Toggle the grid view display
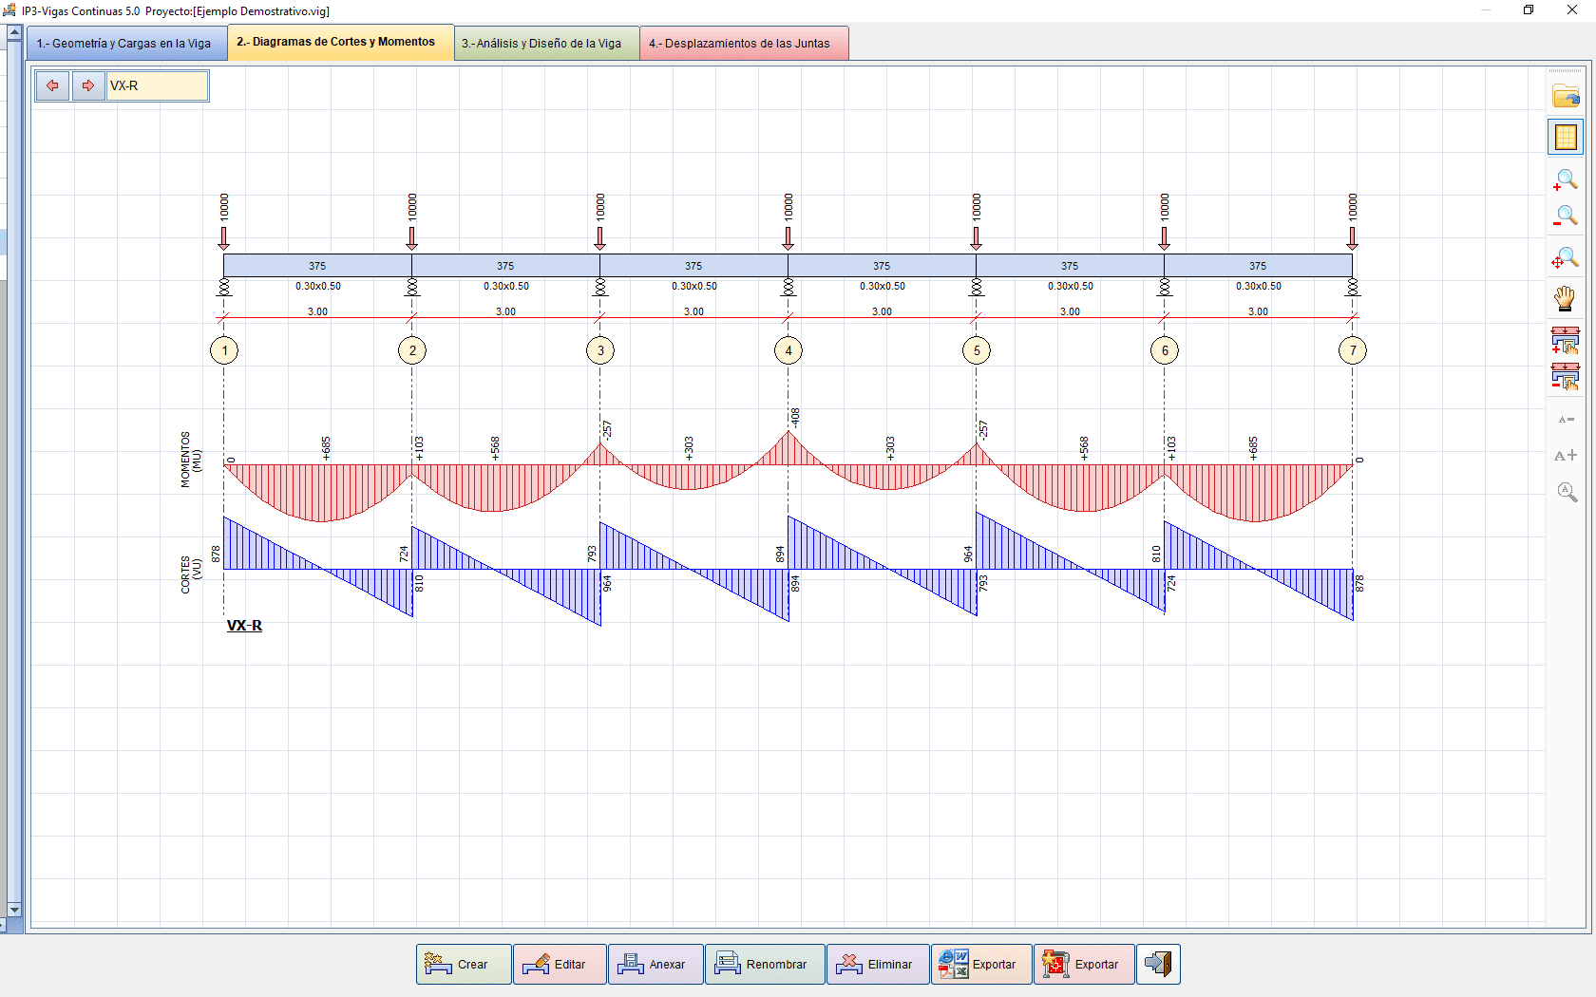Viewport: 1596px width, 997px height. 1566,136
